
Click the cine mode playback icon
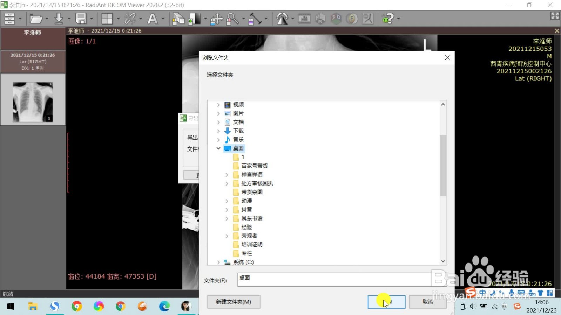304,19
